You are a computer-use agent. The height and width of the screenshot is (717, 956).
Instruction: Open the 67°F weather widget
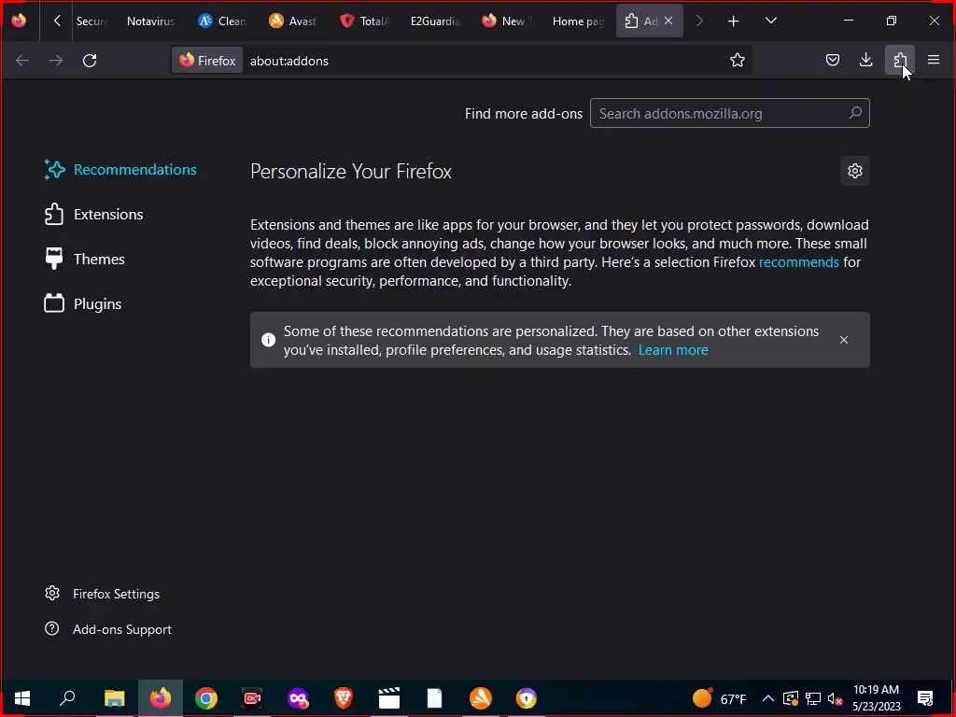[720, 698]
